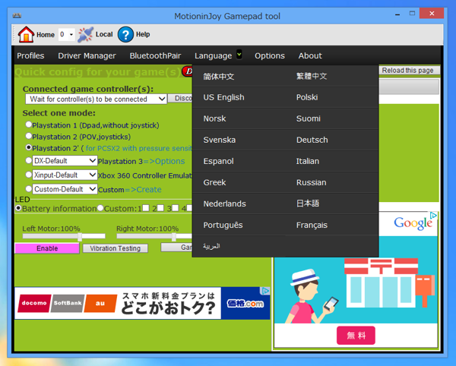Click the Google logo in the ad

point(413,224)
